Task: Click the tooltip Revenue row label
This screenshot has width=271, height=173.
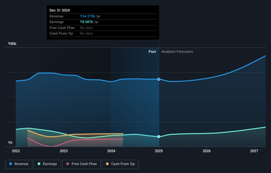Action: [x=56, y=16]
